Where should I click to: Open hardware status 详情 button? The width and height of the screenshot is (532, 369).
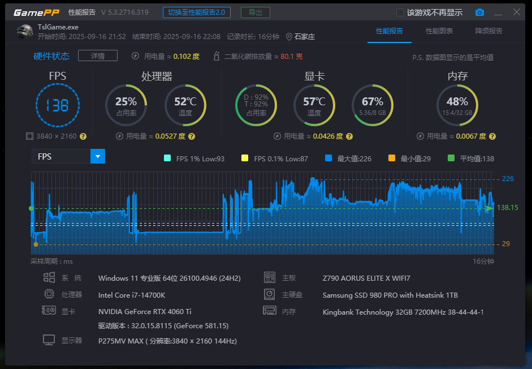coord(98,55)
